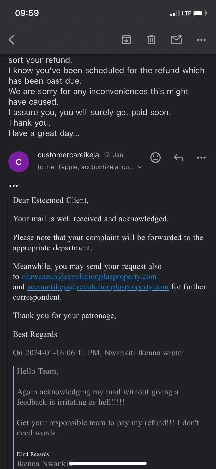Tap the LTE signal indicator

point(186,13)
